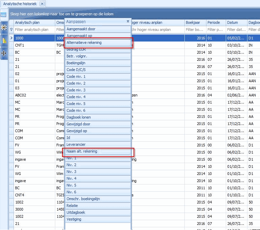Choose 'Aangemaakt door' from Aanpassen list

point(98,29)
